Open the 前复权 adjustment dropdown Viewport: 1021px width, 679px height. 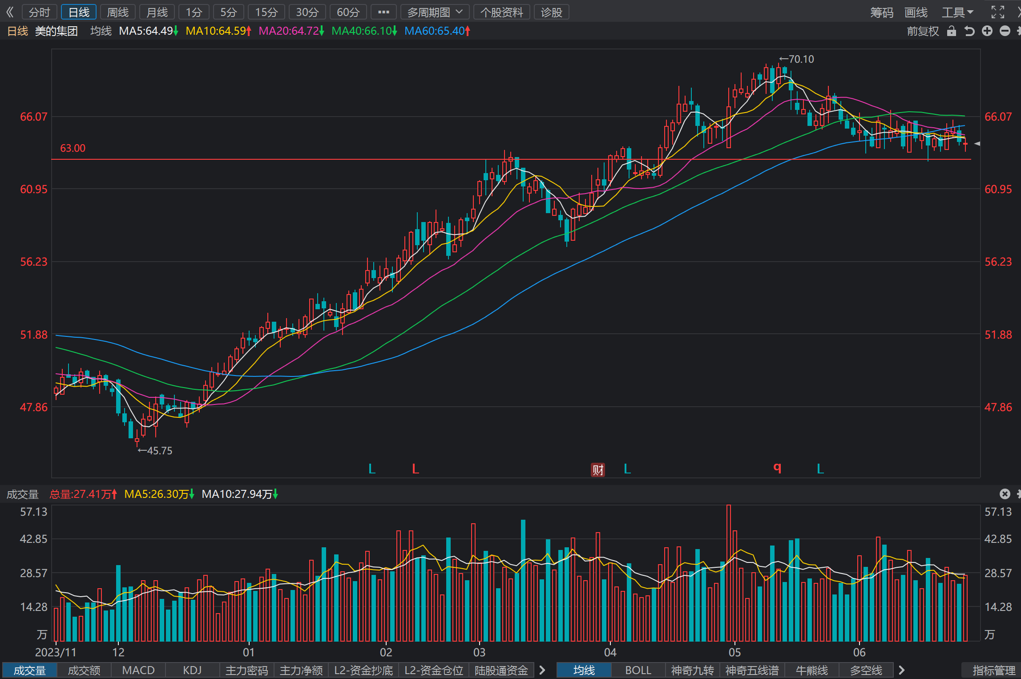click(x=923, y=31)
